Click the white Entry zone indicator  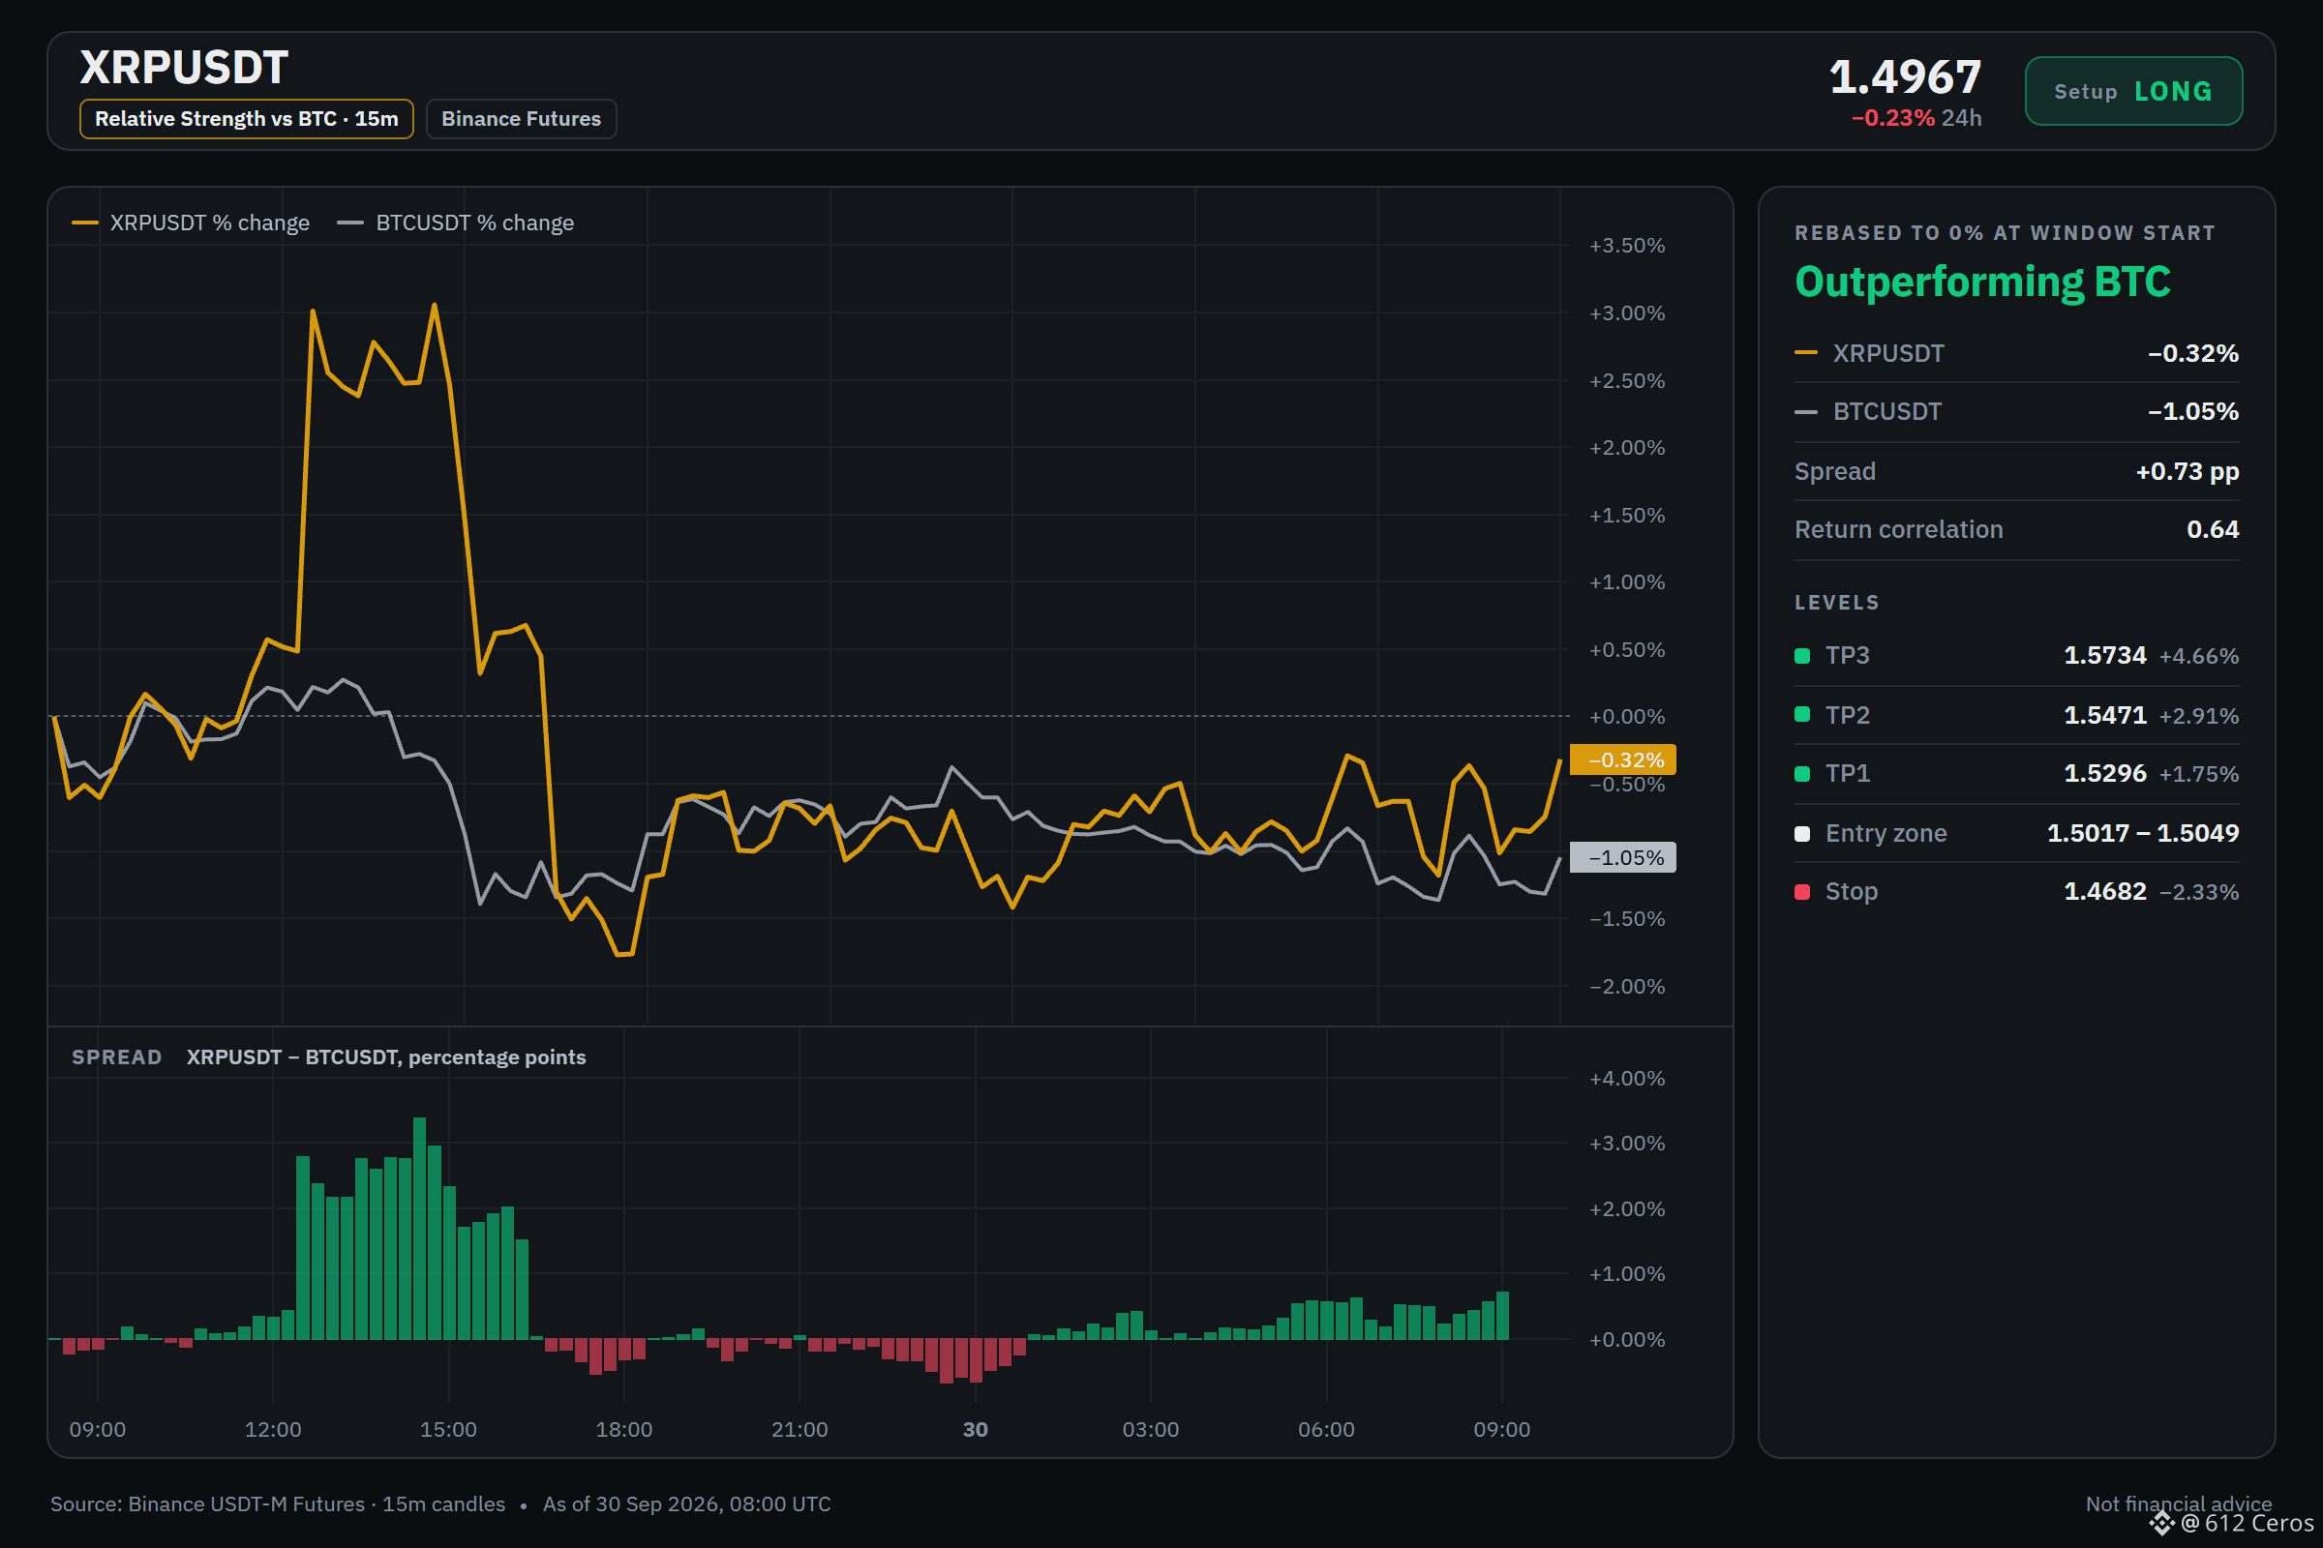coord(1801,833)
